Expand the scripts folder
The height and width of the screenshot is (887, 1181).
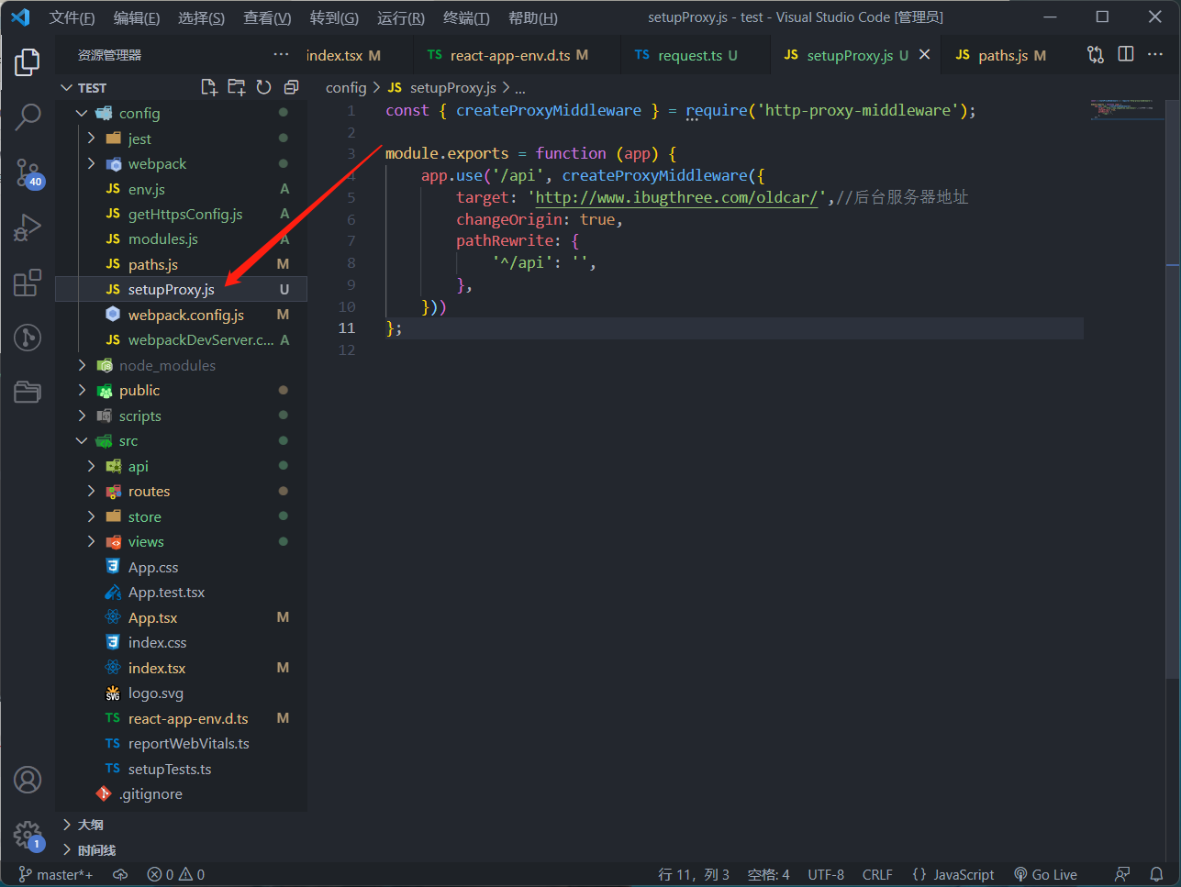point(82,416)
